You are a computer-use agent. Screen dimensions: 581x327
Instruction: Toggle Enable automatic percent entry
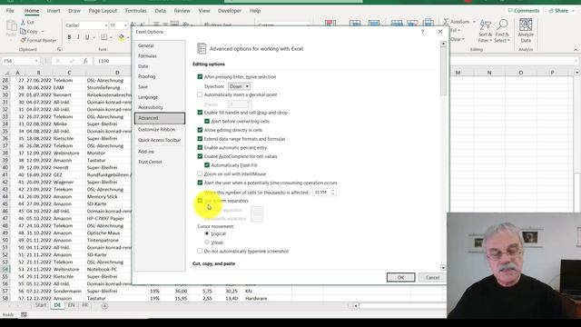point(200,147)
